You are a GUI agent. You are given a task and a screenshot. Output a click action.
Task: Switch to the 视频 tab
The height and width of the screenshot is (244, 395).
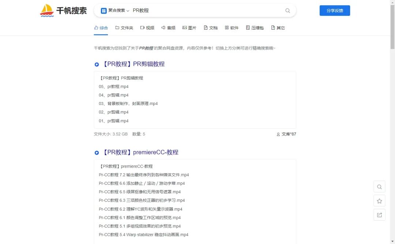click(147, 28)
